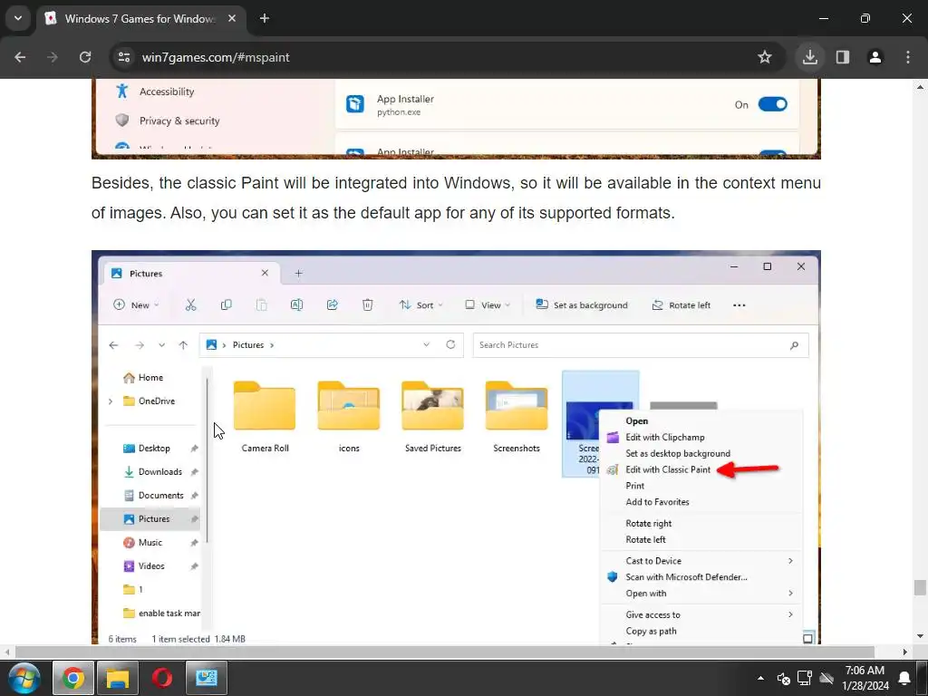Image resolution: width=928 pixels, height=696 pixels.
Task: Show hidden tray icons arrow
Action: (x=760, y=678)
